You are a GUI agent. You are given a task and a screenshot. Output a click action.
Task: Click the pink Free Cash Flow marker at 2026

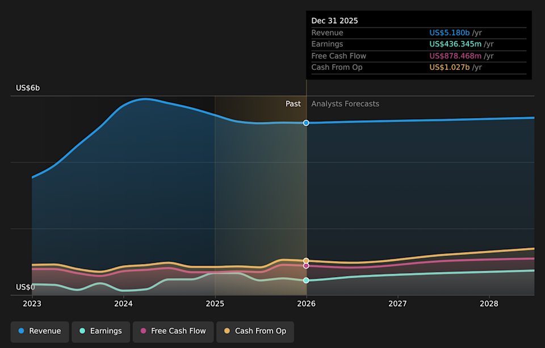[306, 266]
